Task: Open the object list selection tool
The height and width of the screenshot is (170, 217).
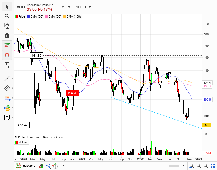Action: [7, 65]
